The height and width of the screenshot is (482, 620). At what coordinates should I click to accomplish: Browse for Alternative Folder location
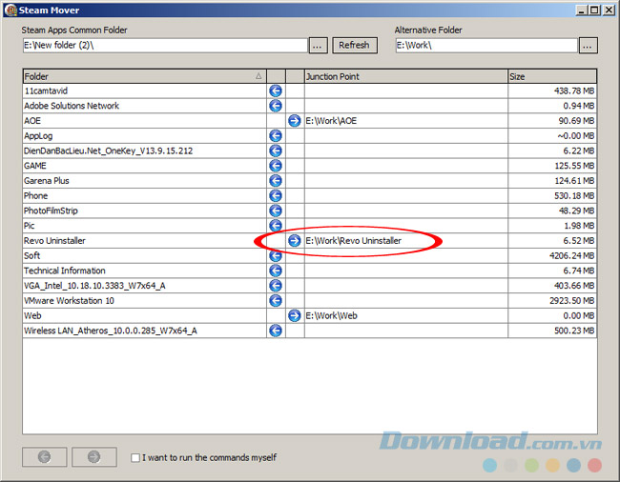click(x=588, y=46)
